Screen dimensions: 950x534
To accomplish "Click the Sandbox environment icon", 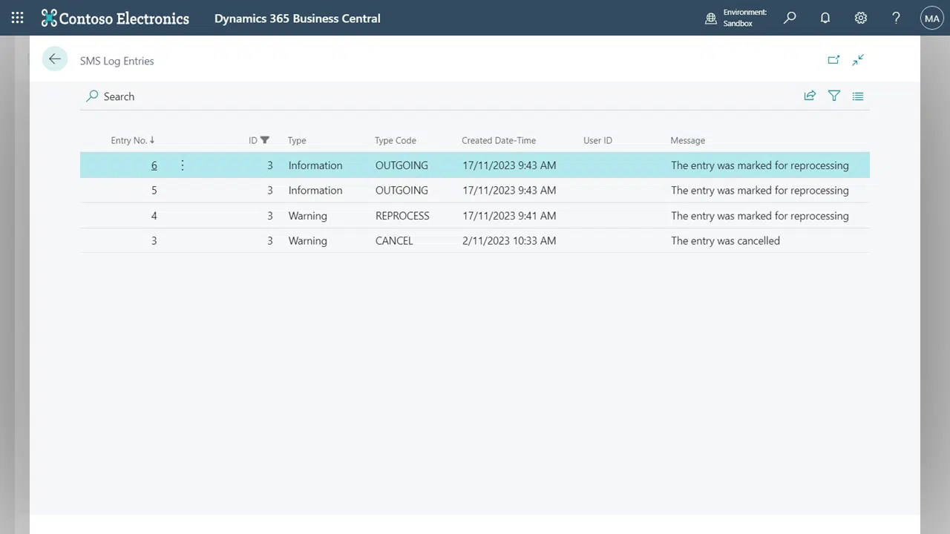I will click(x=711, y=18).
